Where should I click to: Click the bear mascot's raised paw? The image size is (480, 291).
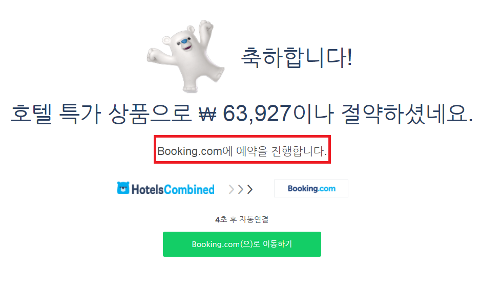click(206, 26)
